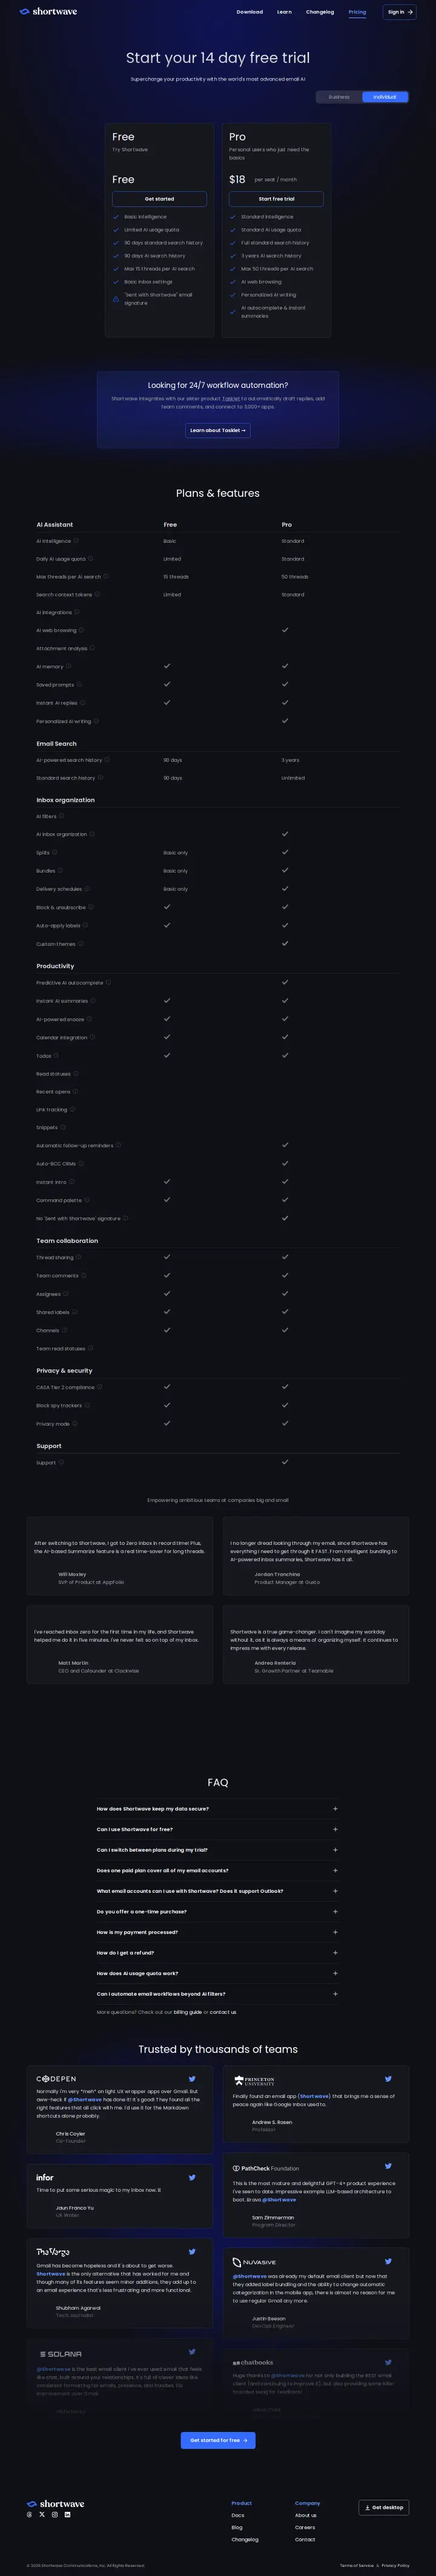The height and width of the screenshot is (2576, 436).
Task: Click the Start free trial button
Action: coord(276,199)
